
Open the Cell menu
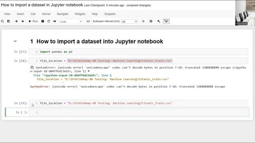click(33, 14)
